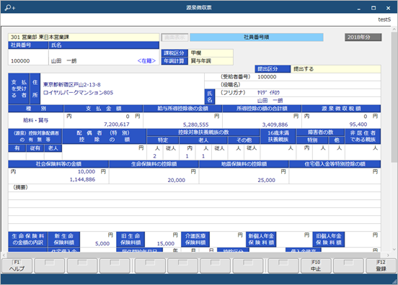
Task: Click the 氏名 column header
Action: pos(104,45)
